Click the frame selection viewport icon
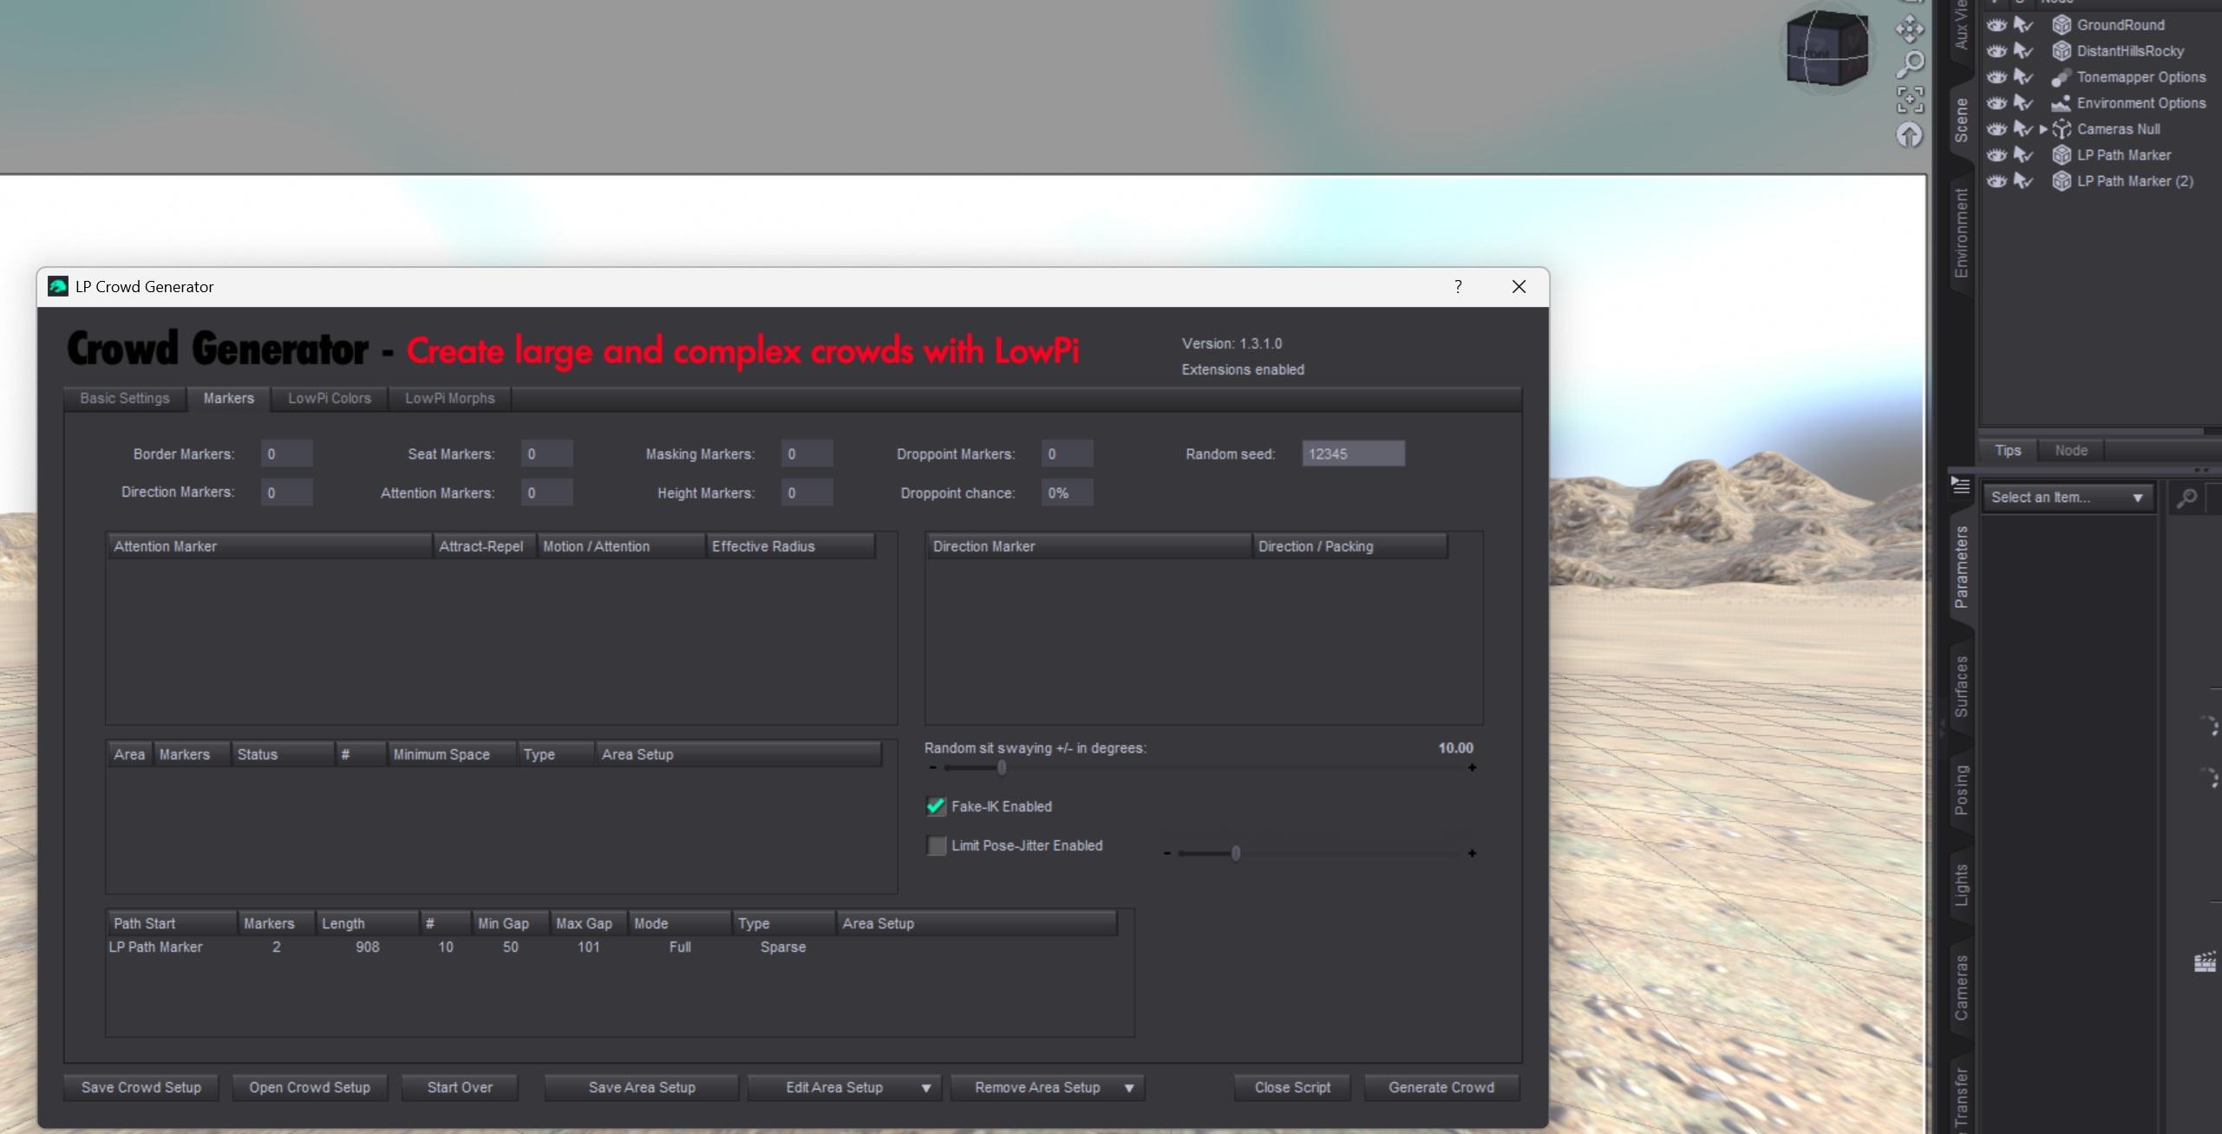 [1909, 100]
